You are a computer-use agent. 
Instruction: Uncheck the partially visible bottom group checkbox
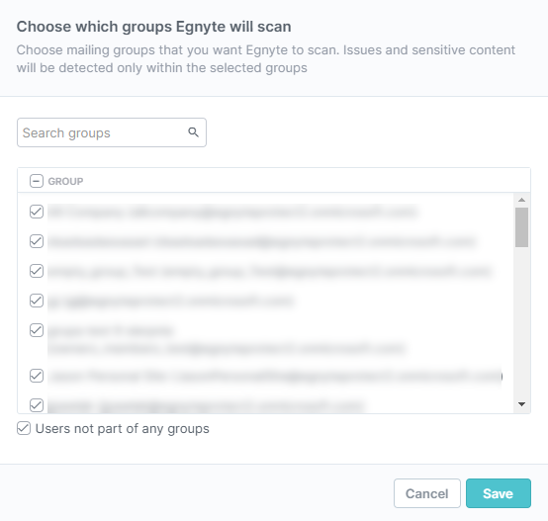37,405
